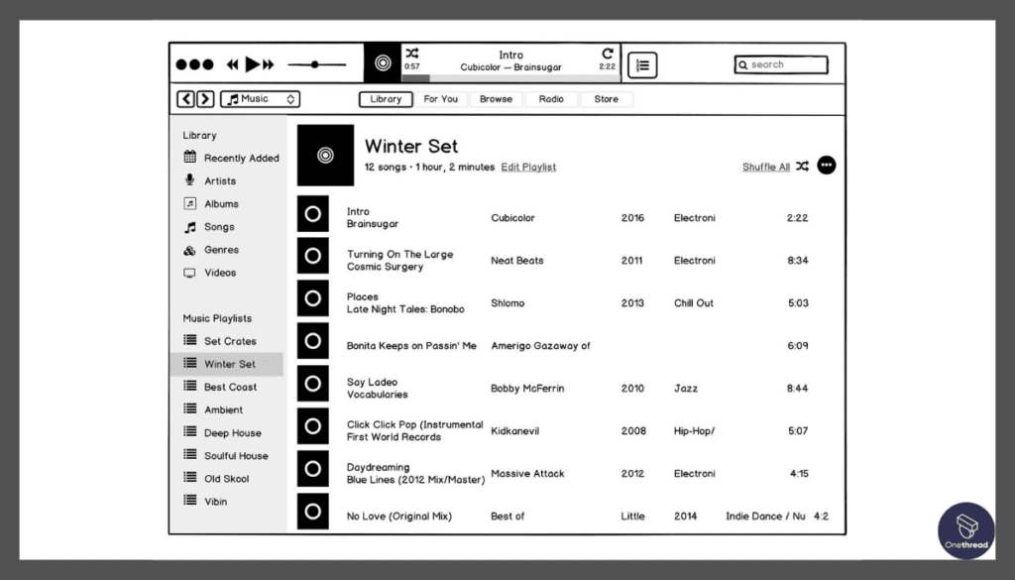Click the Genres icon in sidebar
Viewport: 1015px width, 580px height.
point(189,250)
